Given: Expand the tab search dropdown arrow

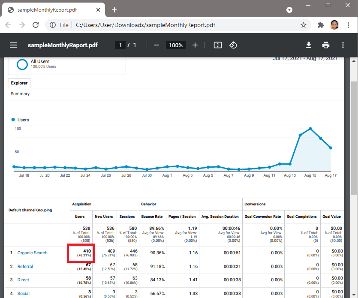Looking at the screenshot, I should click(289, 9).
